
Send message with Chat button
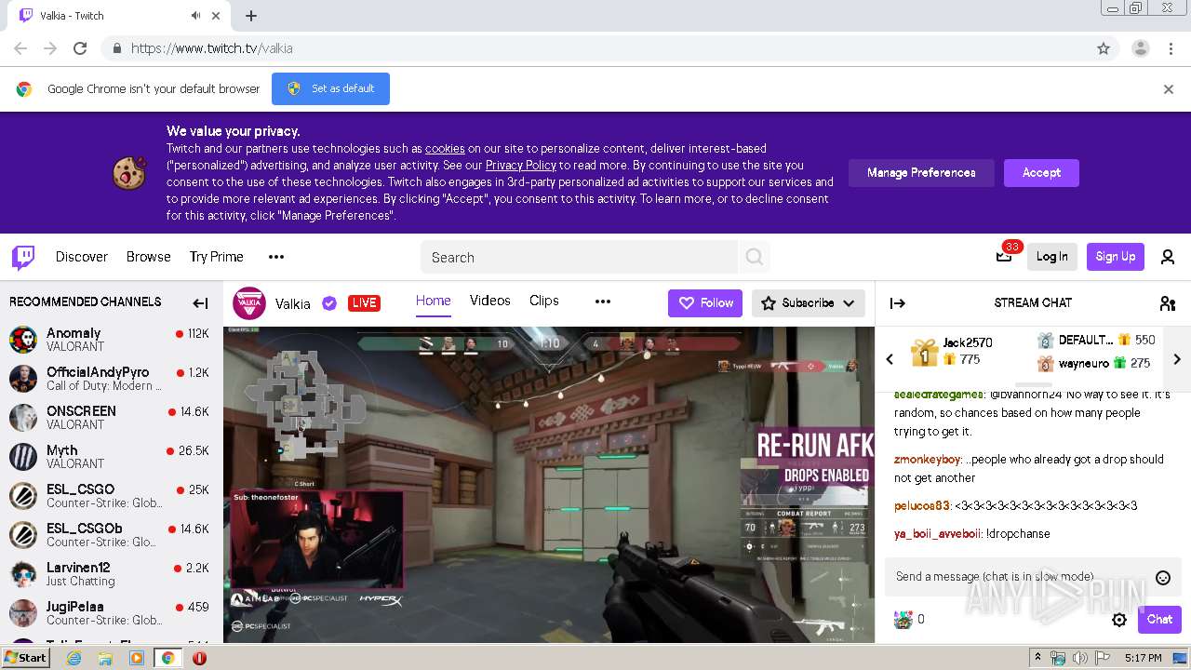tap(1159, 620)
